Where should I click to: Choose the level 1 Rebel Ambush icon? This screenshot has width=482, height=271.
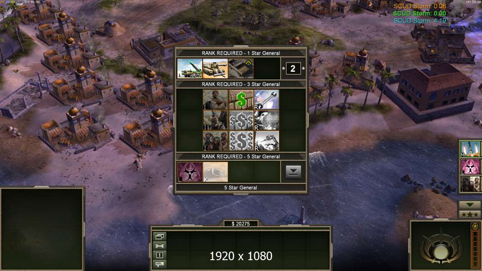pyautogui.click(x=215, y=99)
